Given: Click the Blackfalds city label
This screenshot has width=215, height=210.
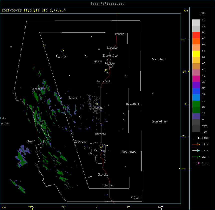Looking at the screenshot, I should click(110, 56).
